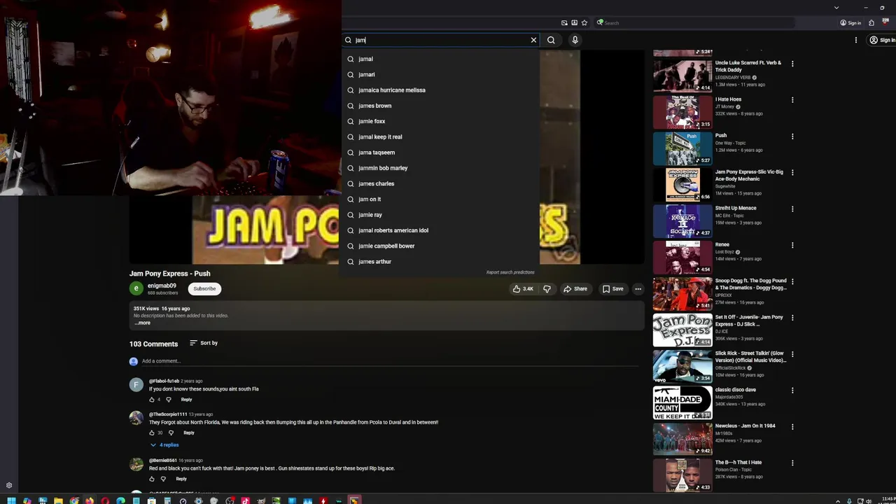Viewport: 896px width, 504px height.
Task: Open picture-in-picture icon in address bar
Action: (x=564, y=22)
